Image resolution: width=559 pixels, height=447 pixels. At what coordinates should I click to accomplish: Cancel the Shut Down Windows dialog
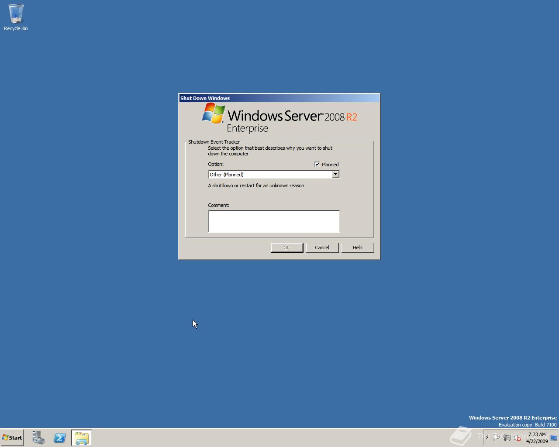(x=322, y=248)
